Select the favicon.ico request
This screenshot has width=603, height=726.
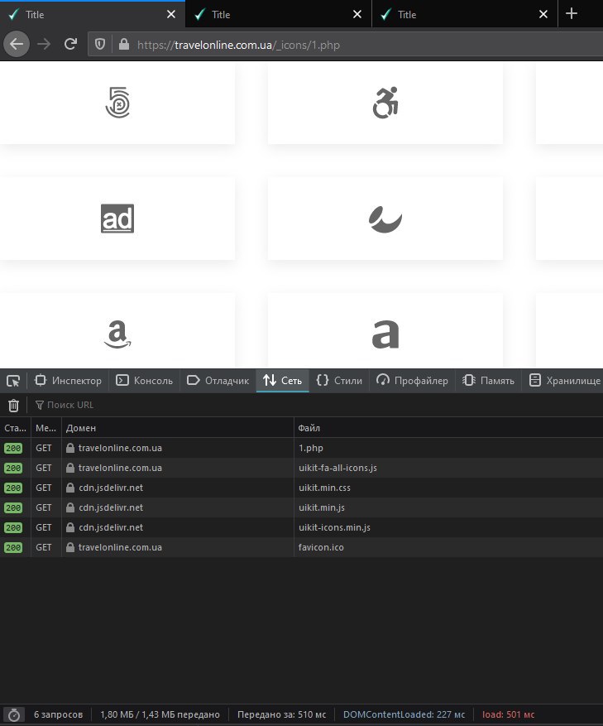point(301,548)
